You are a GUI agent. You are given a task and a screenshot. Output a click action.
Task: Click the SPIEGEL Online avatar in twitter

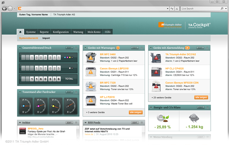coord(23,131)
